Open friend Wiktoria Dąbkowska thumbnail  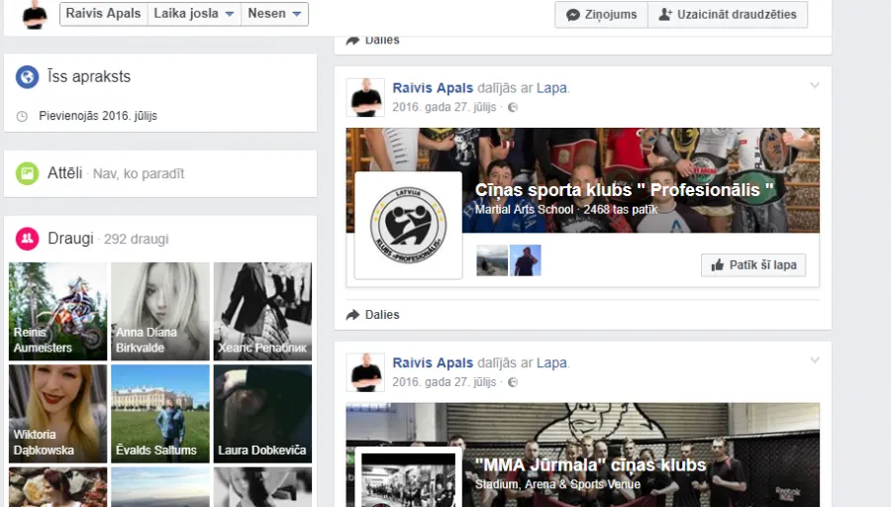[58, 414]
